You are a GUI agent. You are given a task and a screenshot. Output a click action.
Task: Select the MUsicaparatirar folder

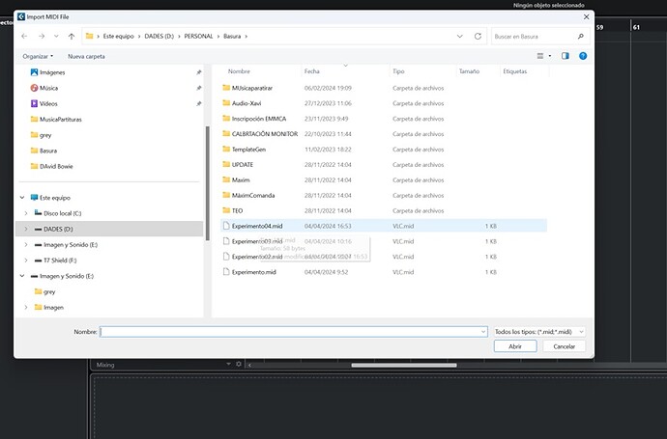(x=247, y=88)
